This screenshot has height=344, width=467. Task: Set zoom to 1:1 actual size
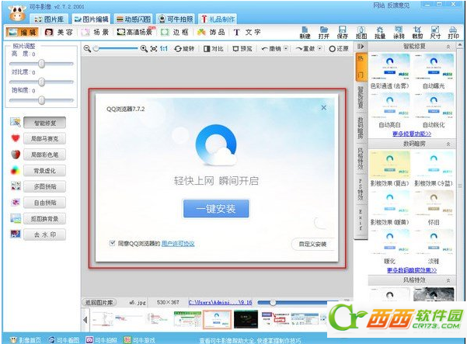click(164, 48)
